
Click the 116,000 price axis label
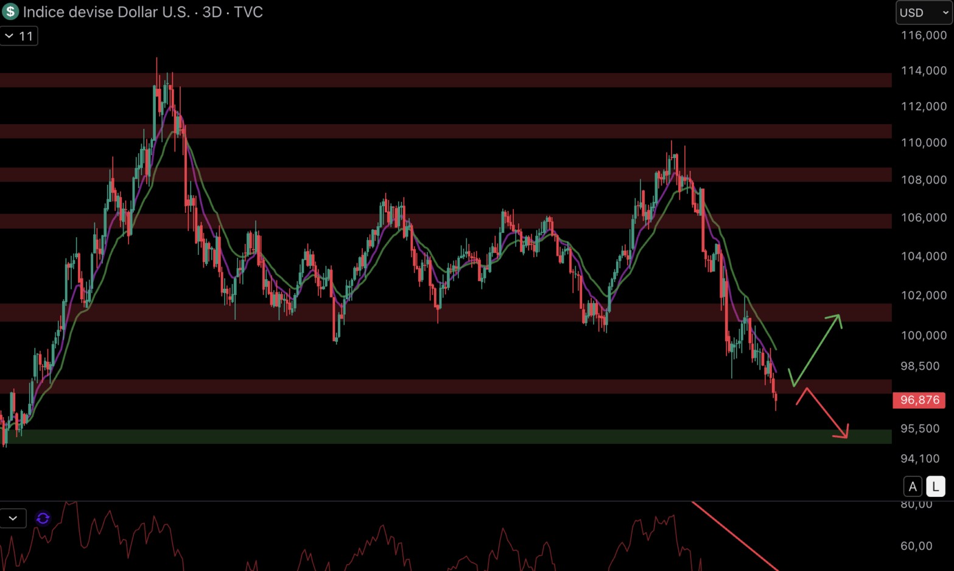(x=924, y=35)
